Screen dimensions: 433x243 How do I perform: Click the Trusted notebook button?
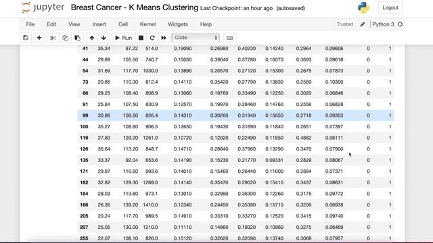point(344,24)
